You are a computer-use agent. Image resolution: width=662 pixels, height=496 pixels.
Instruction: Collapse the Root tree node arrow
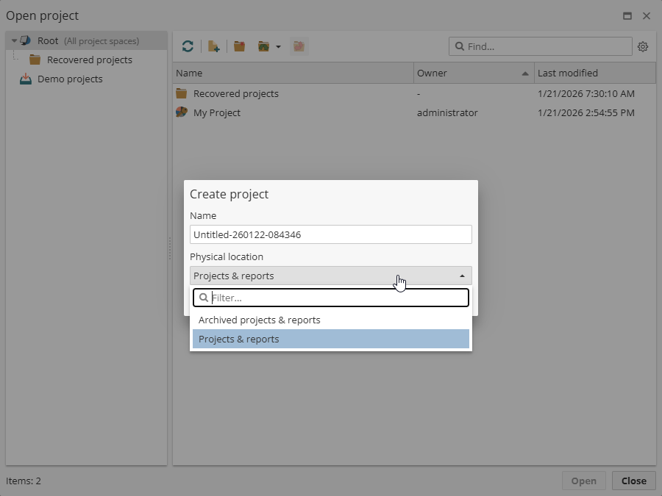coord(14,41)
